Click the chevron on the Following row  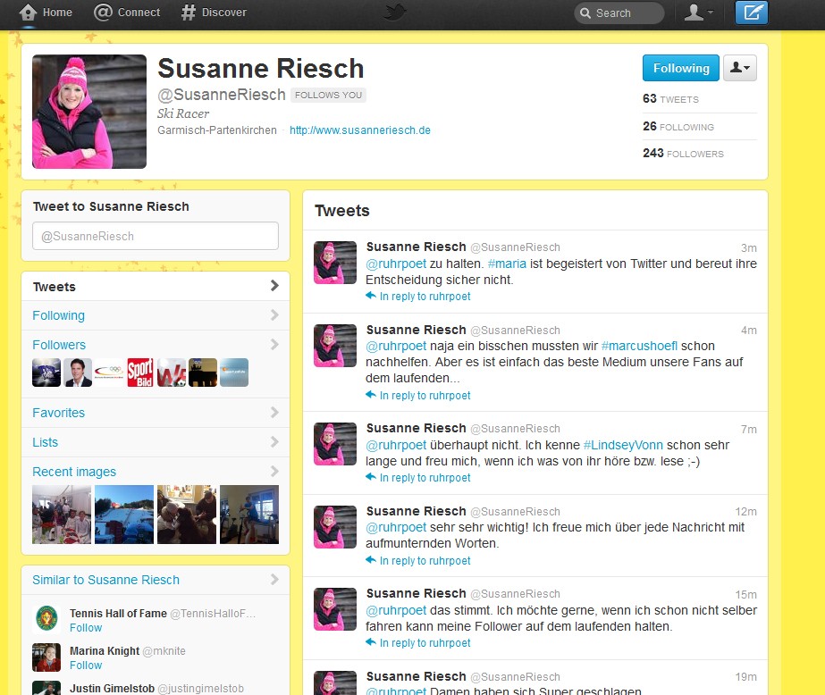tap(274, 315)
